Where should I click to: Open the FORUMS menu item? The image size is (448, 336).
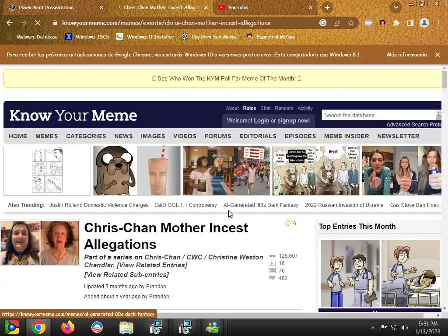tap(218, 136)
